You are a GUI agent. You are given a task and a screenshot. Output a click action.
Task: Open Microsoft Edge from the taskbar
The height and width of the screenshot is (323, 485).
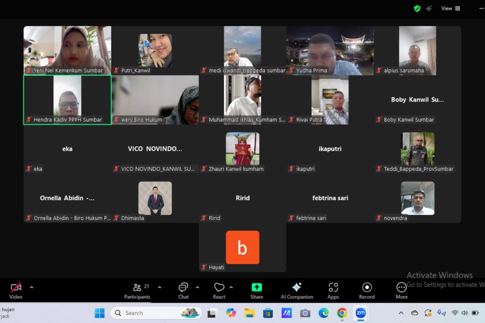(323, 313)
